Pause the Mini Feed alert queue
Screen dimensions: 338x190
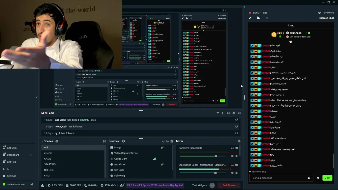tap(223, 113)
